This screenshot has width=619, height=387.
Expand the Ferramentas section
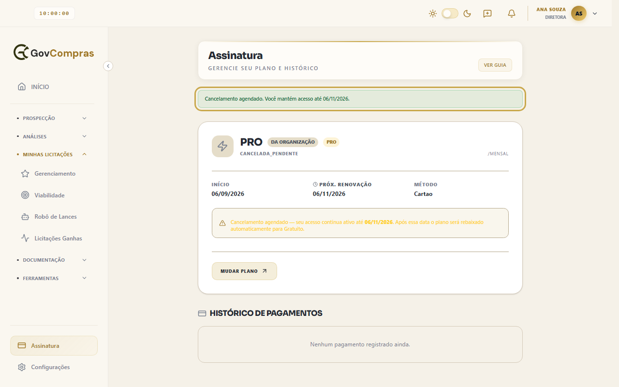pos(52,278)
